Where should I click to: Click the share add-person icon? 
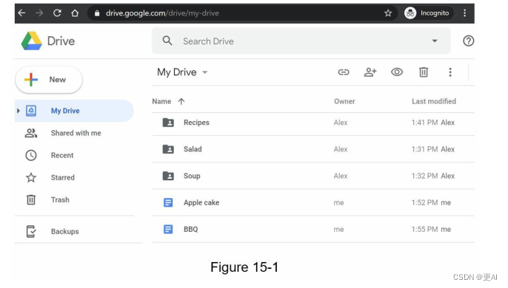pos(370,72)
